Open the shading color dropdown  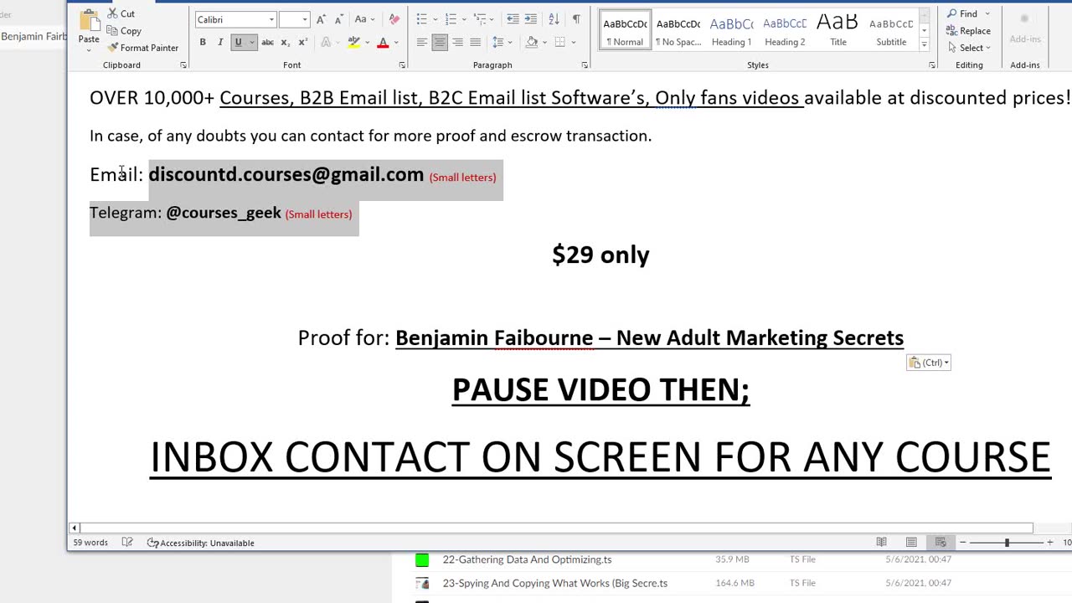pyautogui.click(x=545, y=42)
